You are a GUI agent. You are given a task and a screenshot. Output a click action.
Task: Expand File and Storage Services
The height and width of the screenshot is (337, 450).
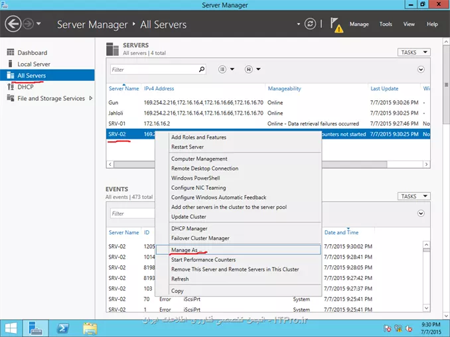point(90,98)
